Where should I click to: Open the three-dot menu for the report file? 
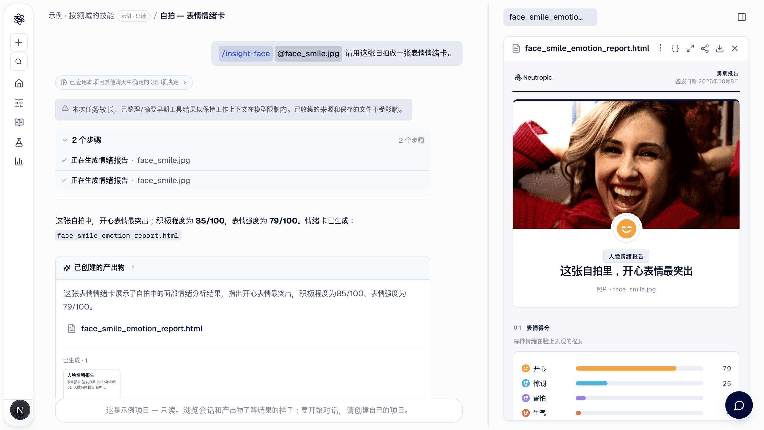(660, 48)
